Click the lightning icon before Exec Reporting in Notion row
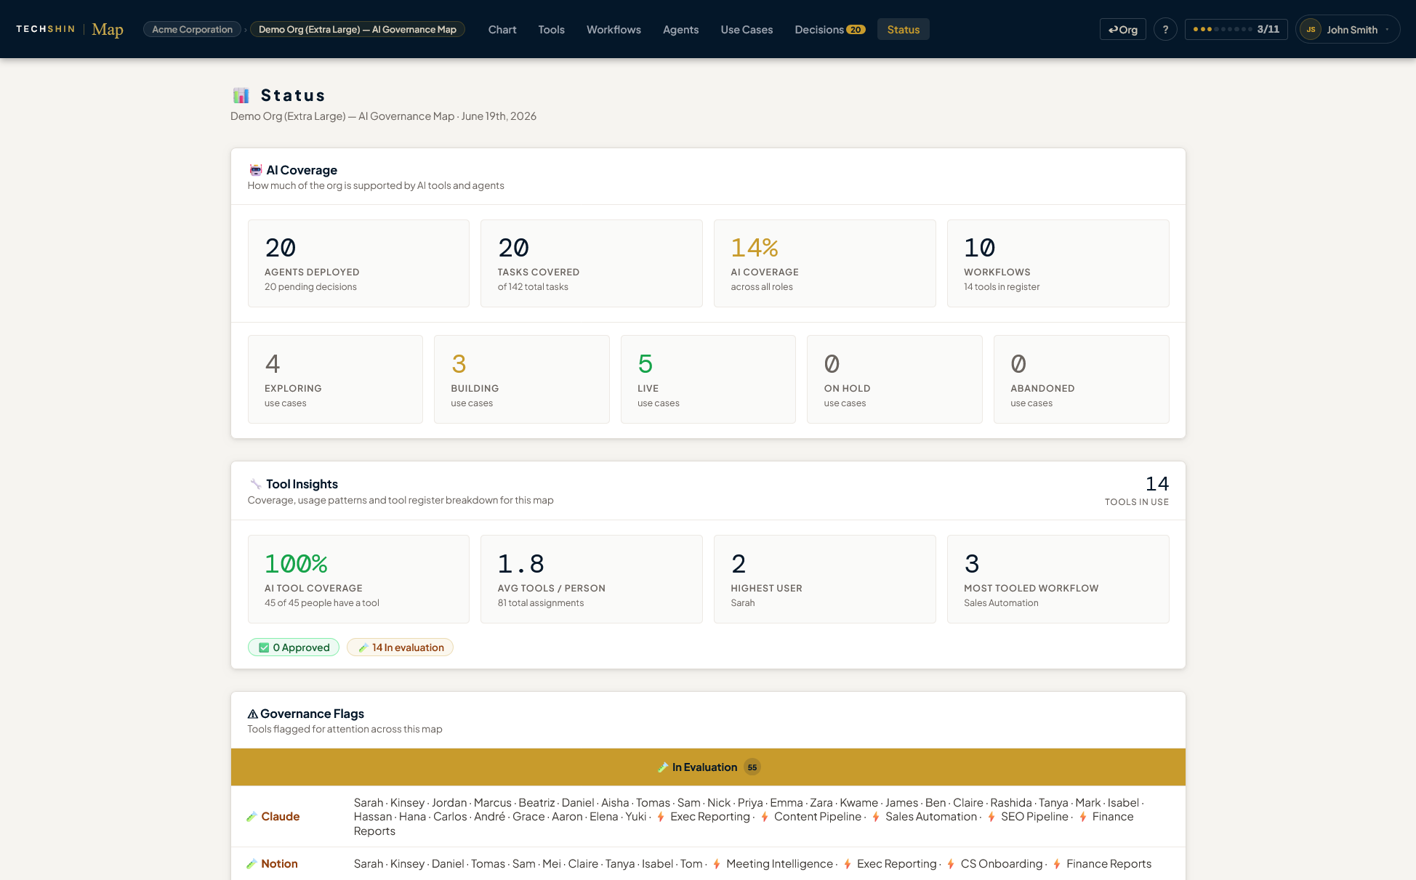This screenshot has width=1416, height=880. (848, 864)
